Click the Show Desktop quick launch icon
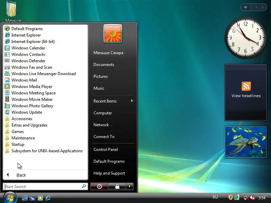271x203 pixels. click(24, 198)
